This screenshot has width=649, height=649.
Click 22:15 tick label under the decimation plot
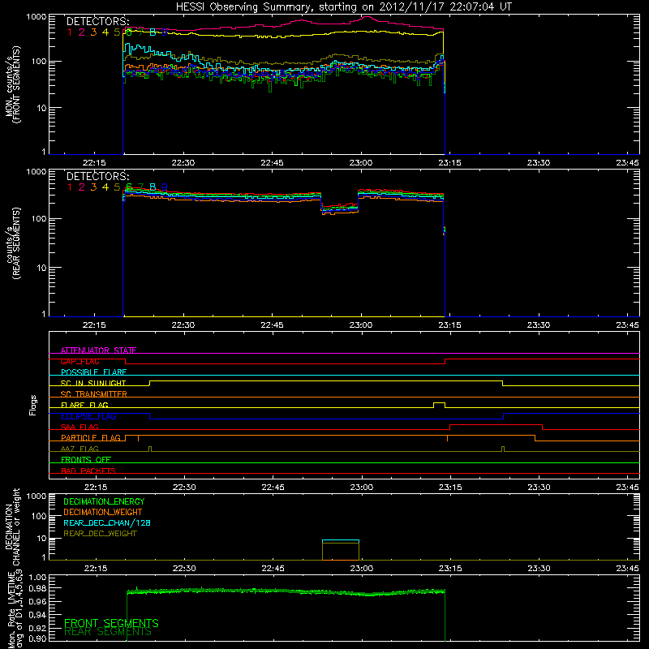96,569
